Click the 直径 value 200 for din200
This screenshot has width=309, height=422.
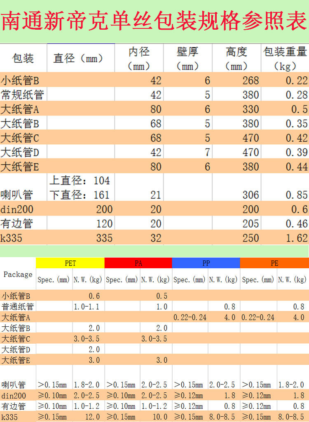pyautogui.click(x=104, y=209)
